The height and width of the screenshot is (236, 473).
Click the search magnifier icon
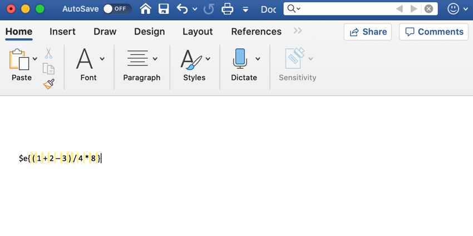[x=292, y=9]
